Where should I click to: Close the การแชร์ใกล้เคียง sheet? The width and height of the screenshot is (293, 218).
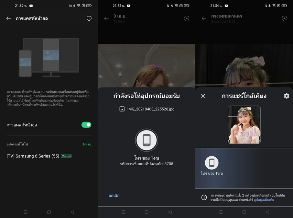(203, 96)
